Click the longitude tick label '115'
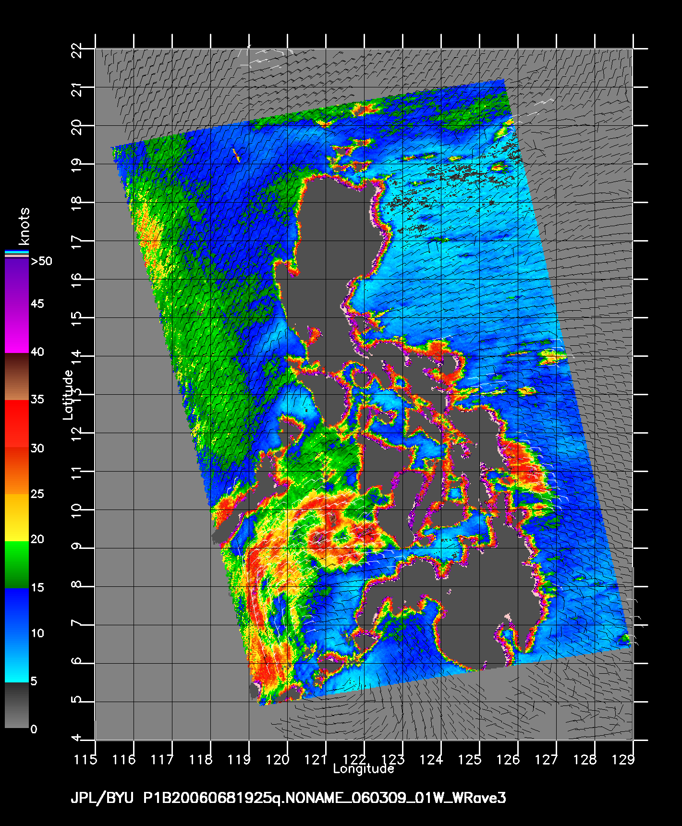 (x=85, y=760)
